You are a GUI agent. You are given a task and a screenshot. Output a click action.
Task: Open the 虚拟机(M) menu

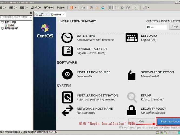click(36, 8)
